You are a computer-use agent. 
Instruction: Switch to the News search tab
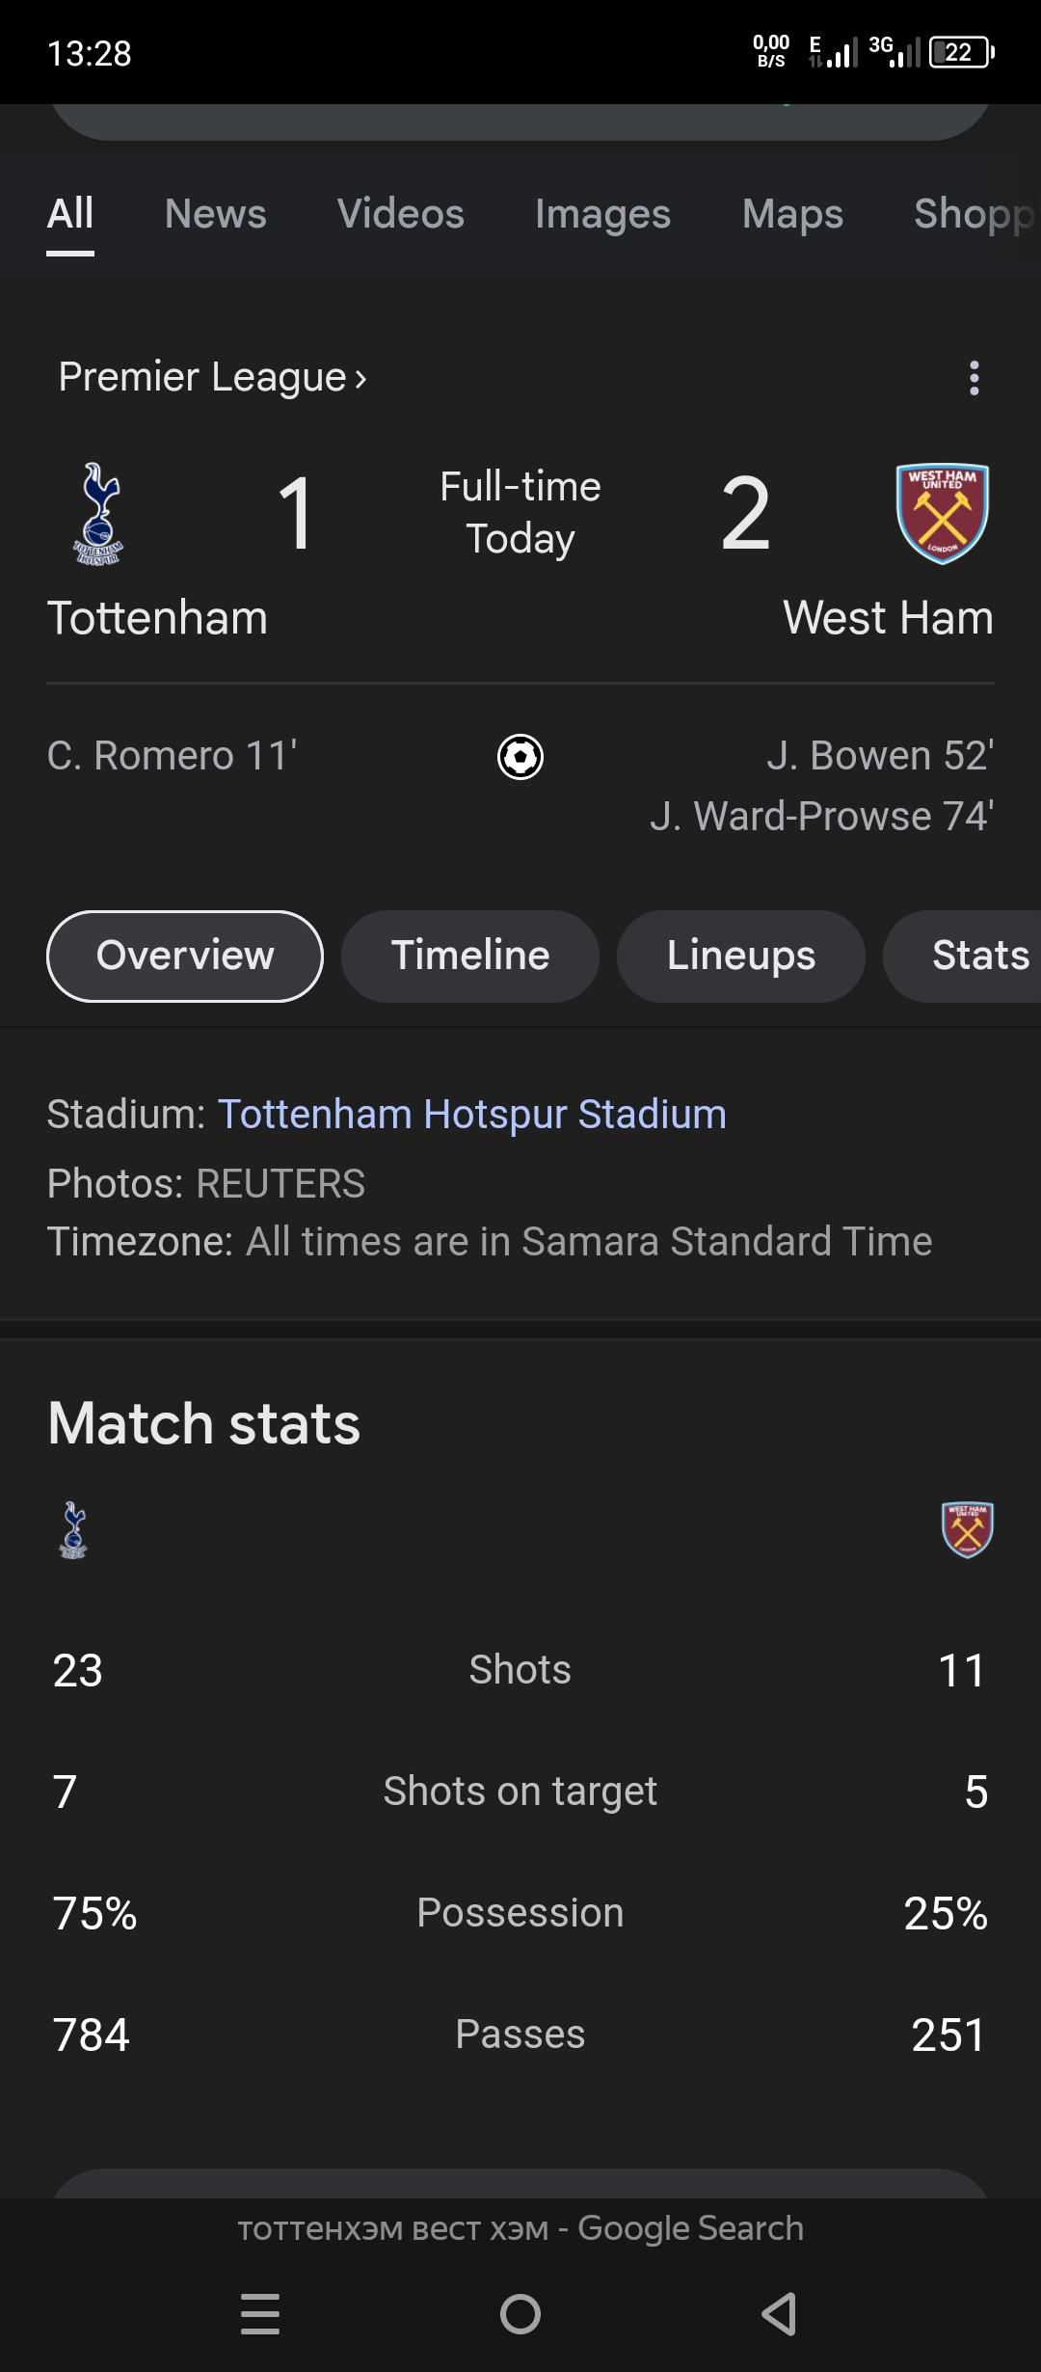pos(215,214)
